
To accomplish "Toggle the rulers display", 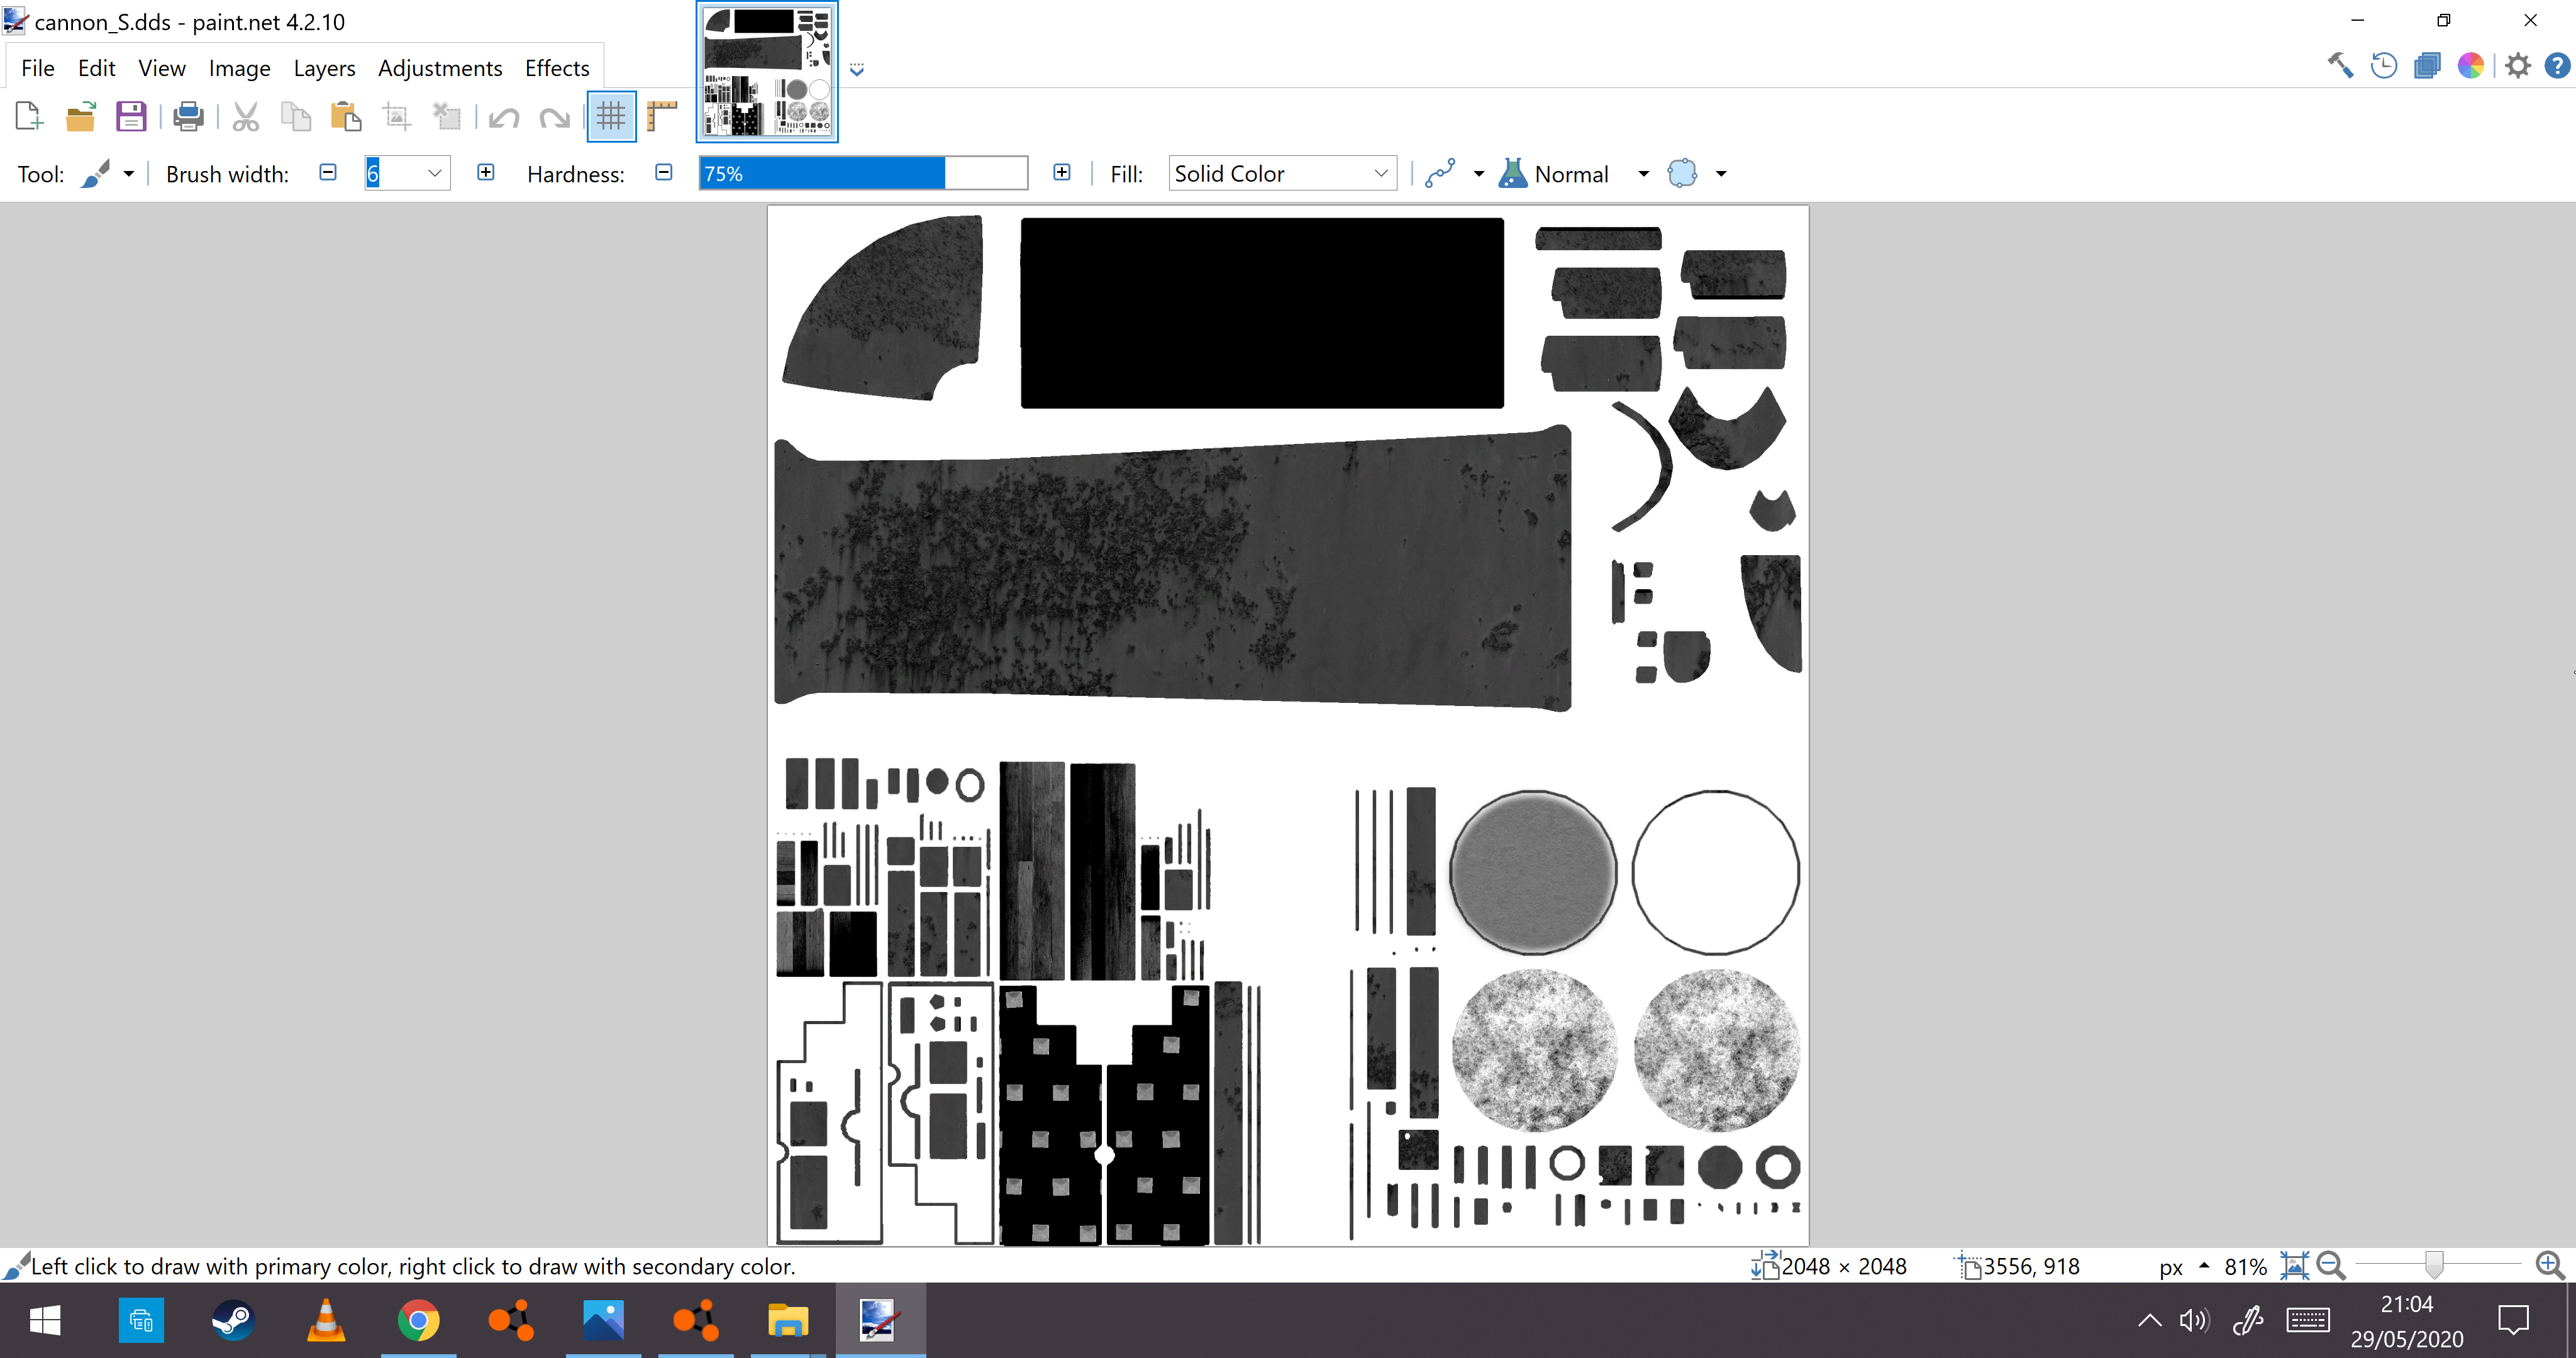I will click(662, 117).
